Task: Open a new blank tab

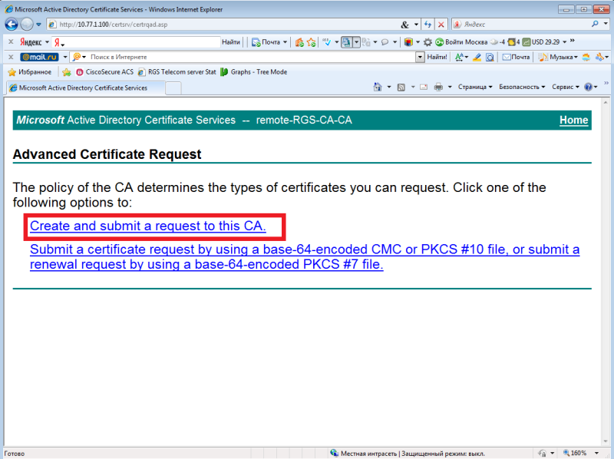Action: point(173,88)
